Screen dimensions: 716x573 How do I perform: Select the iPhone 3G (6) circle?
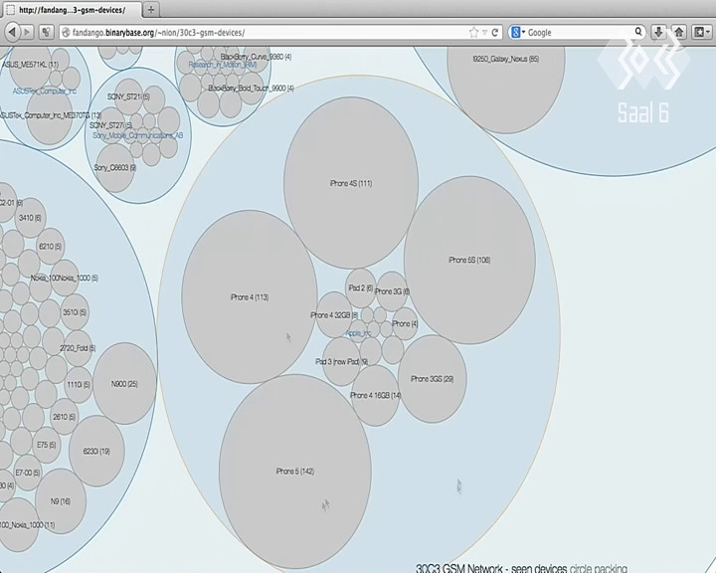pos(392,291)
